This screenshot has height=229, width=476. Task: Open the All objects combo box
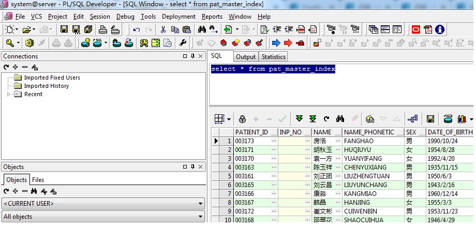point(103,217)
